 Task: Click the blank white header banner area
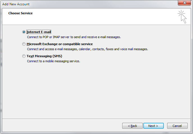tap(98, 17)
